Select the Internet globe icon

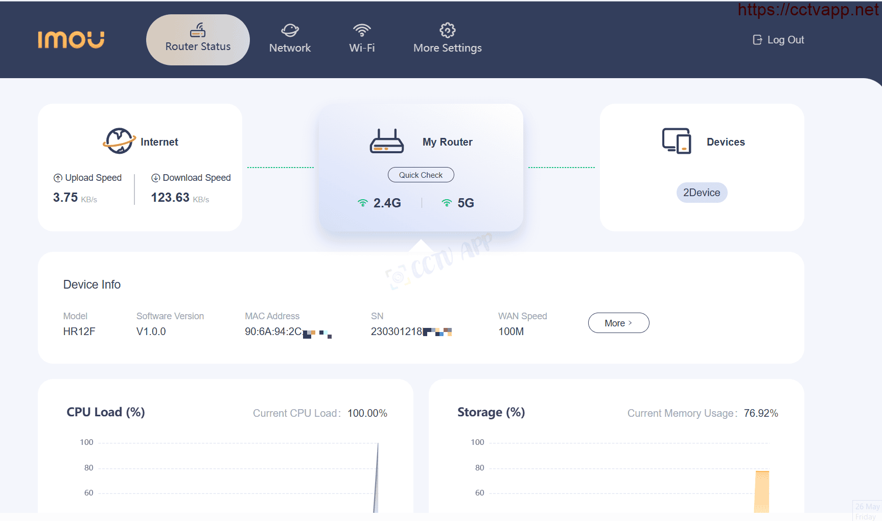[x=119, y=141]
